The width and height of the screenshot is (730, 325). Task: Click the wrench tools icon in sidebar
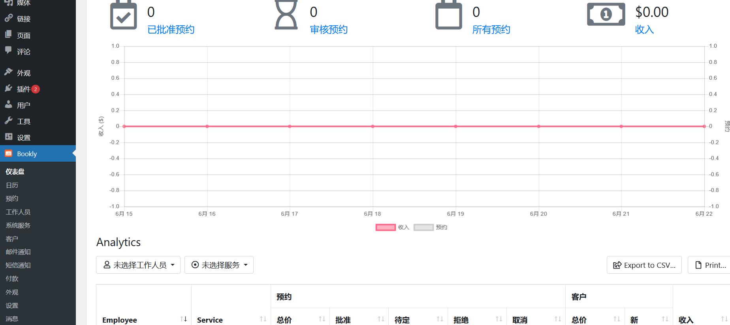click(9, 121)
